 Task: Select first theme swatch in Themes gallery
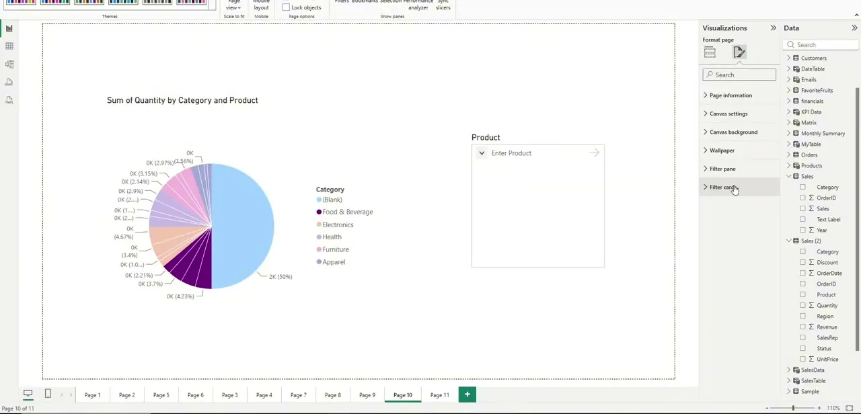click(20, 3)
